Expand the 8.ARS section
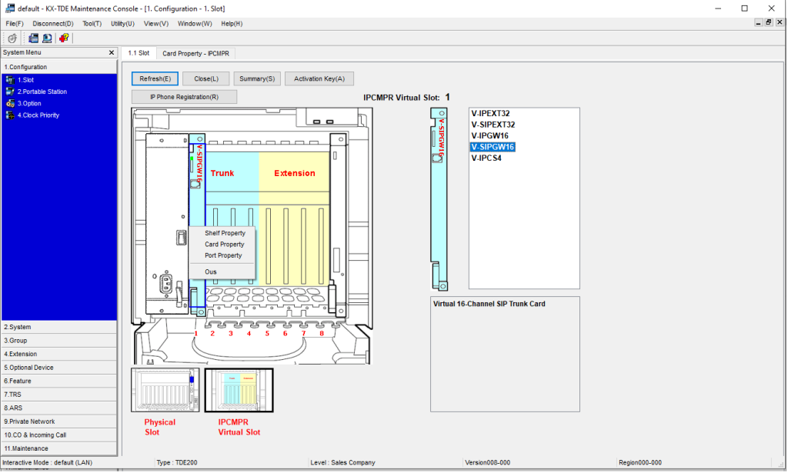Screen dimensions: 788x473 click(58, 408)
